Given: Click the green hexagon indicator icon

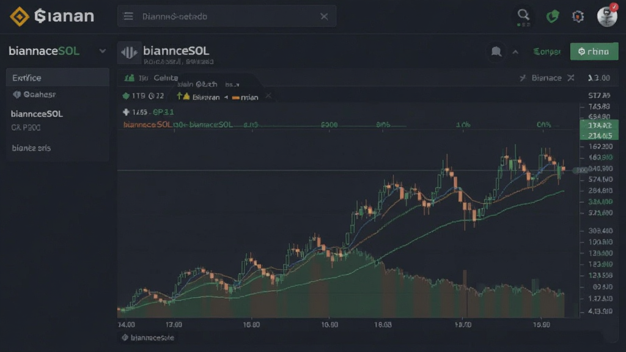Looking at the screenshot, I should 126,96.
